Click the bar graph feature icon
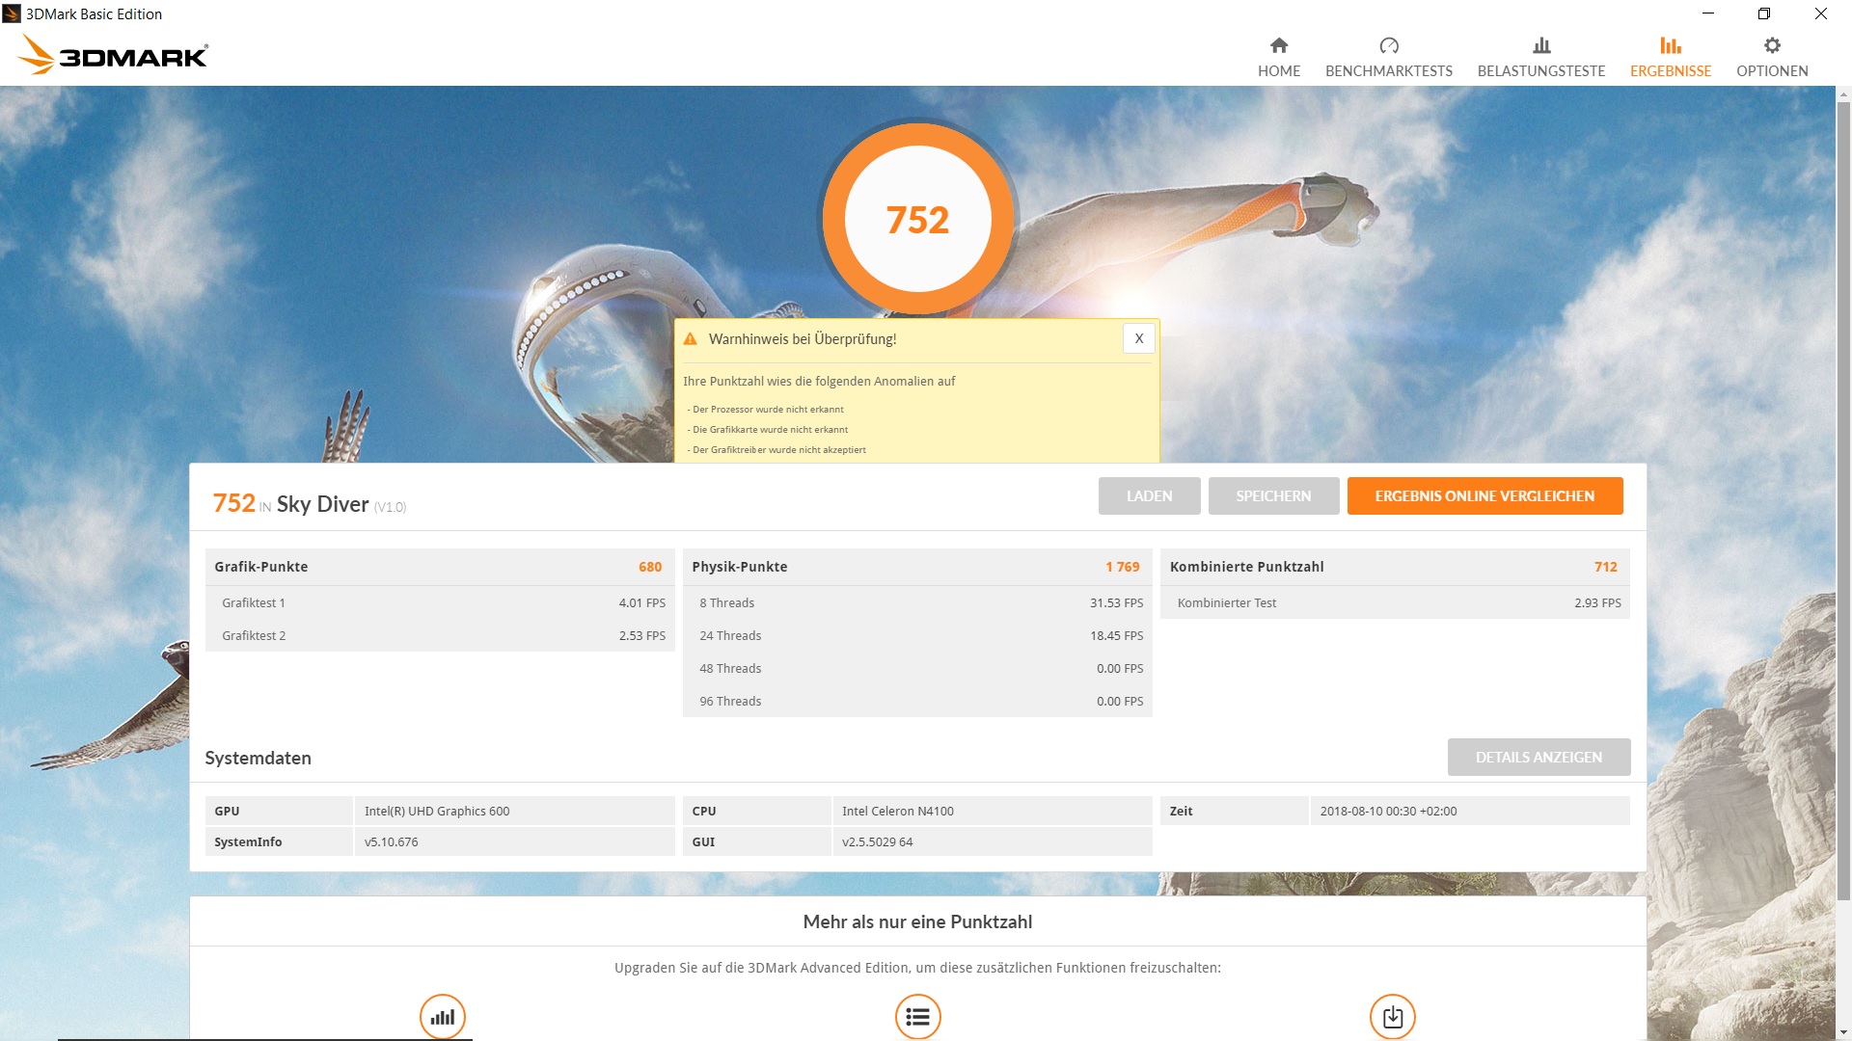Image resolution: width=1852 pixels, height=1041 pixels. click(x=443, y=1016)
